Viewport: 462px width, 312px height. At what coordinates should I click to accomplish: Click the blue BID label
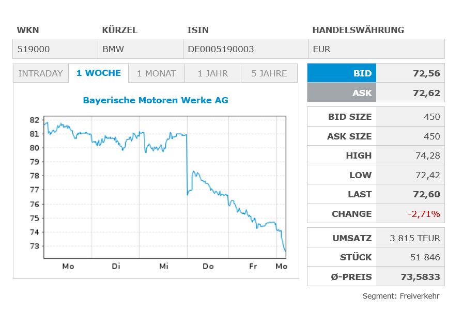tap(342, 73)
